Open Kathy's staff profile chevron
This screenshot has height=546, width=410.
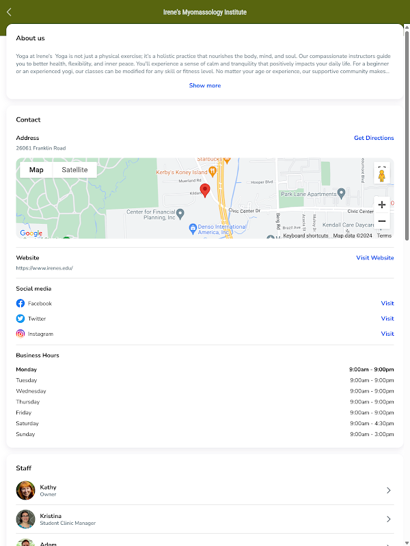tap(388, 490)
